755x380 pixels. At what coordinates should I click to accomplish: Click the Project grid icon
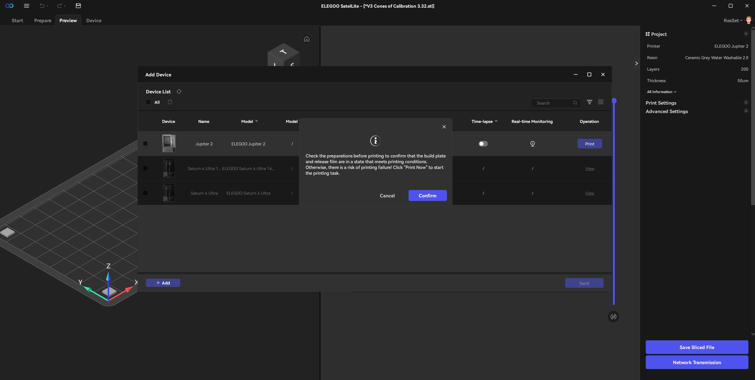coord(647,34)
